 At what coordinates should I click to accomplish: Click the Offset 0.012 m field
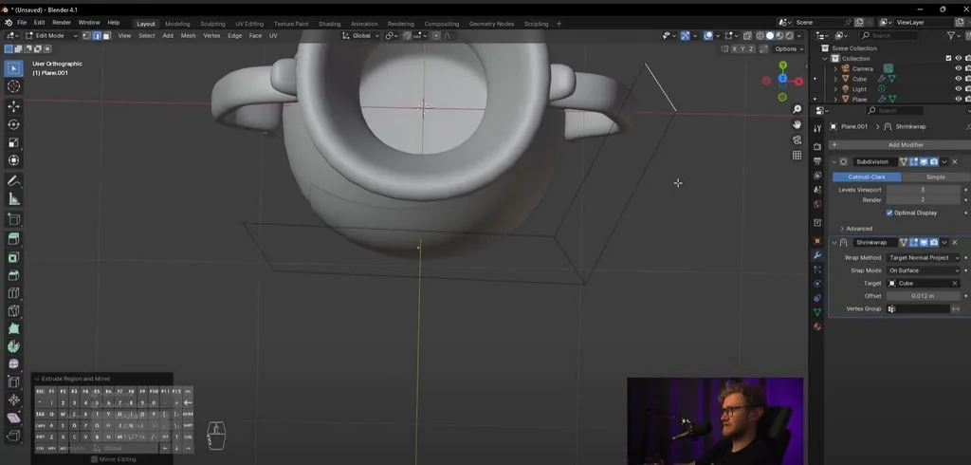924,296
